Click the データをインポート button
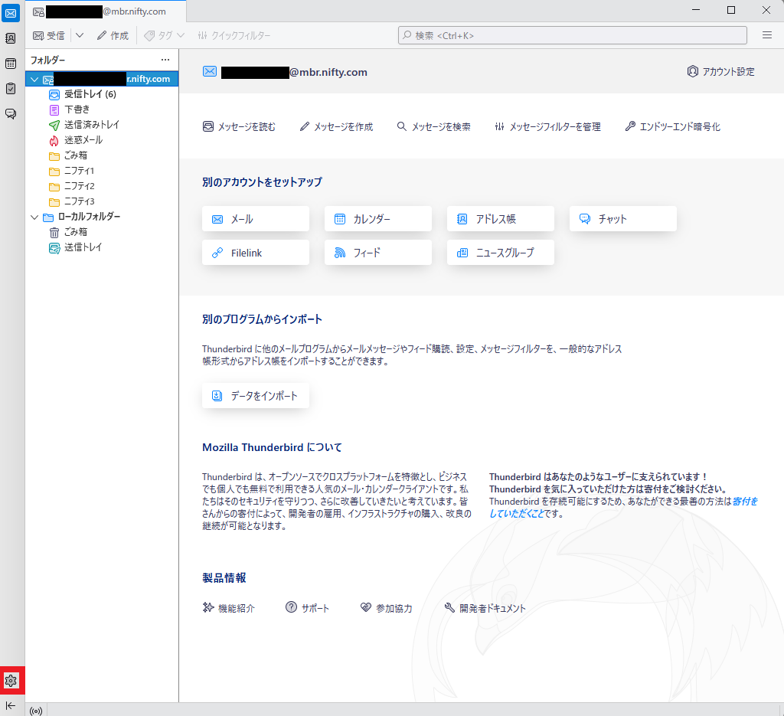 pyautogui.click(x=256, y=396)
